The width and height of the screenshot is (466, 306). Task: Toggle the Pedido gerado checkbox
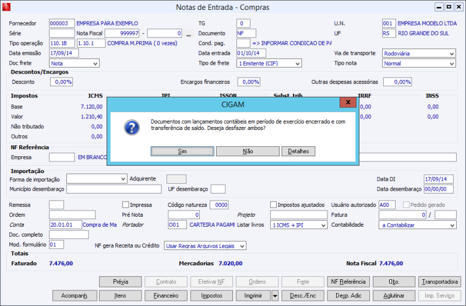point(406,205)
